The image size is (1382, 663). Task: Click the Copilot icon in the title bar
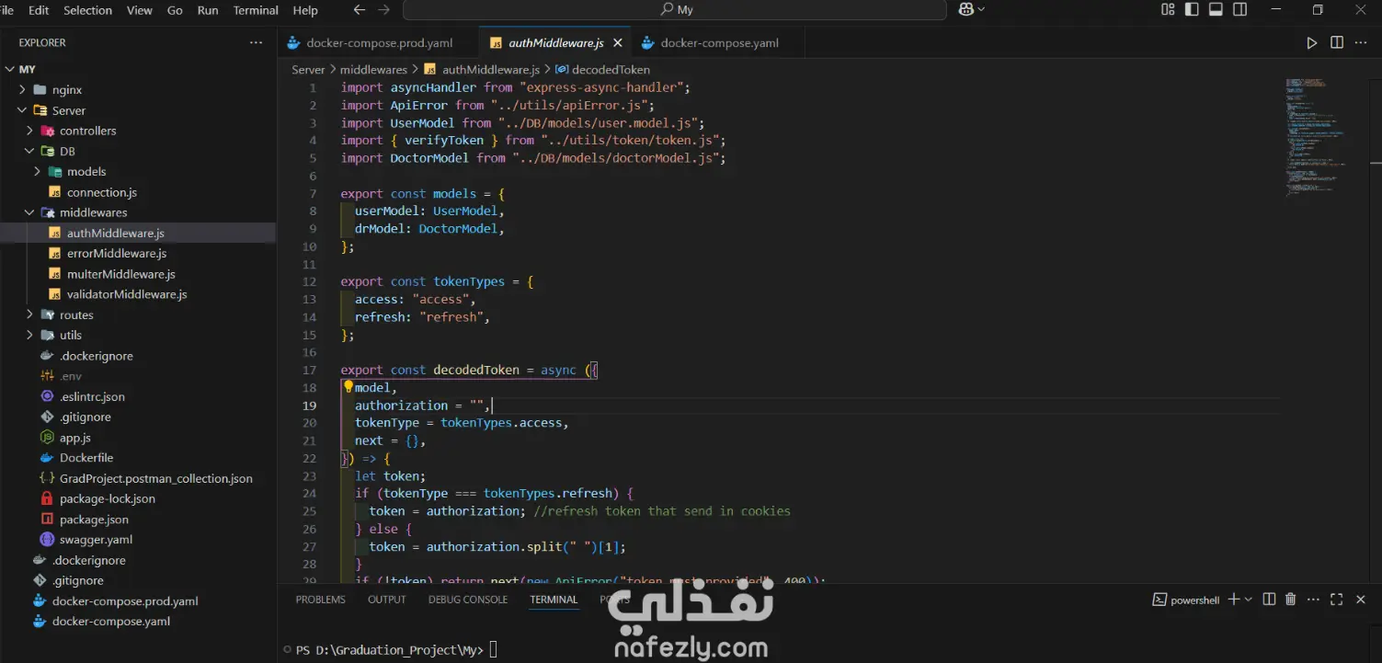965,9
